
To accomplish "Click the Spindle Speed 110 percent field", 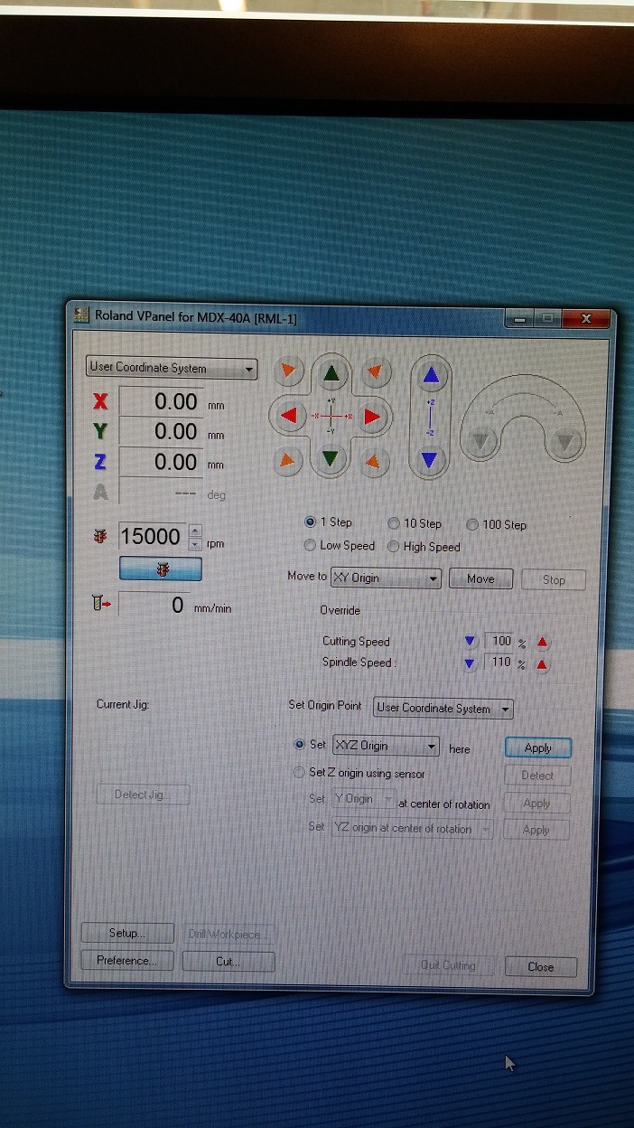I will click(501, 663).
